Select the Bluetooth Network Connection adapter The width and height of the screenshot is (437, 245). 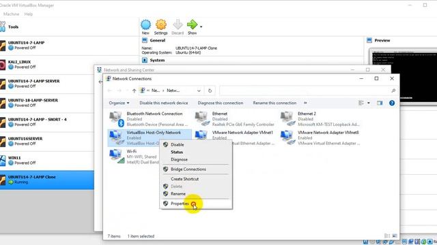coord(149,119)
